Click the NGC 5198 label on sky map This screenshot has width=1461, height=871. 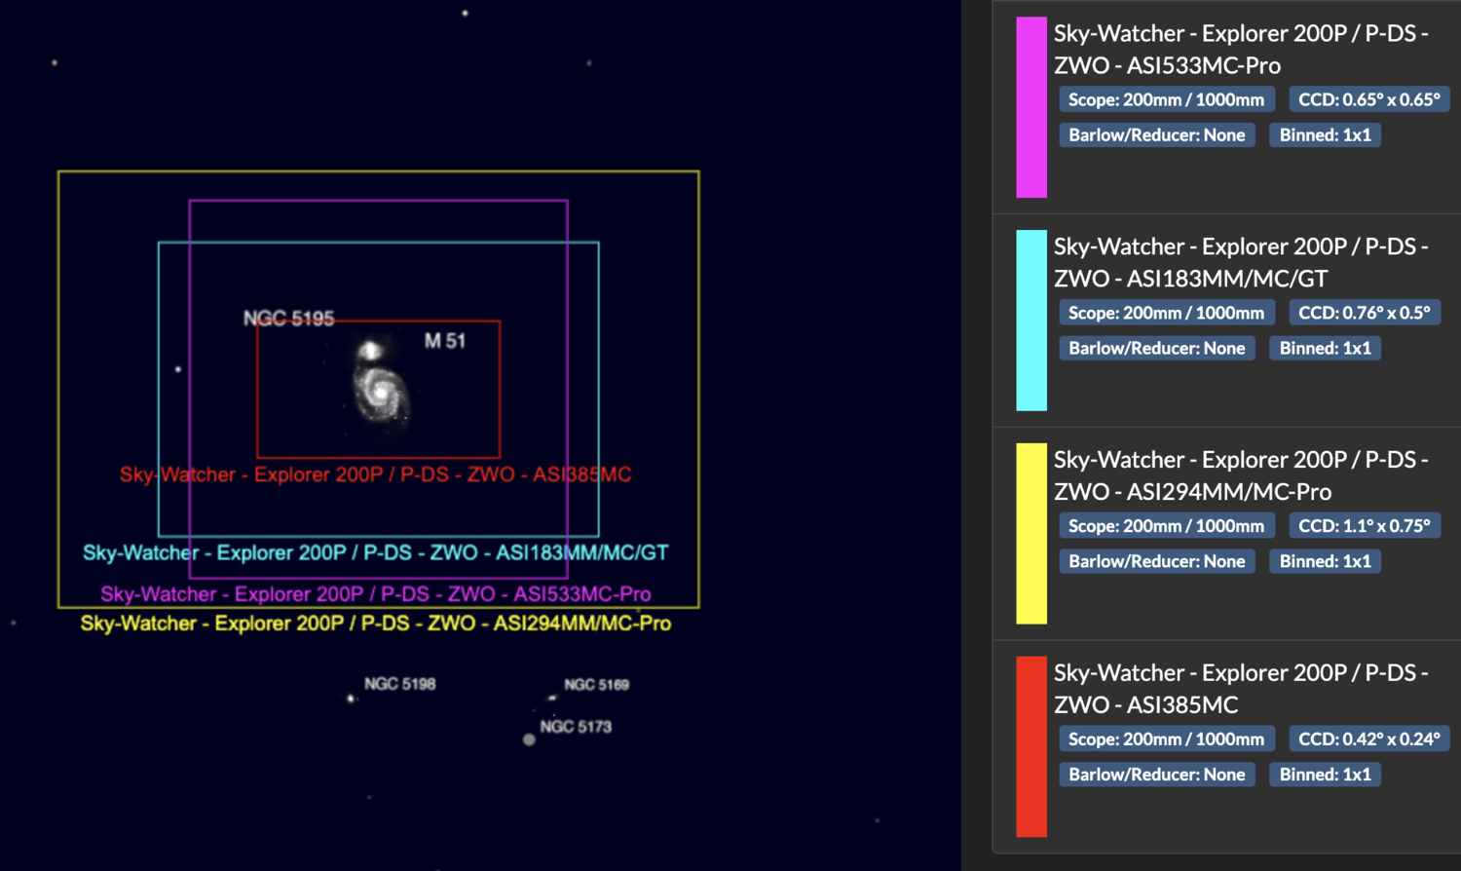pos(400,684)
